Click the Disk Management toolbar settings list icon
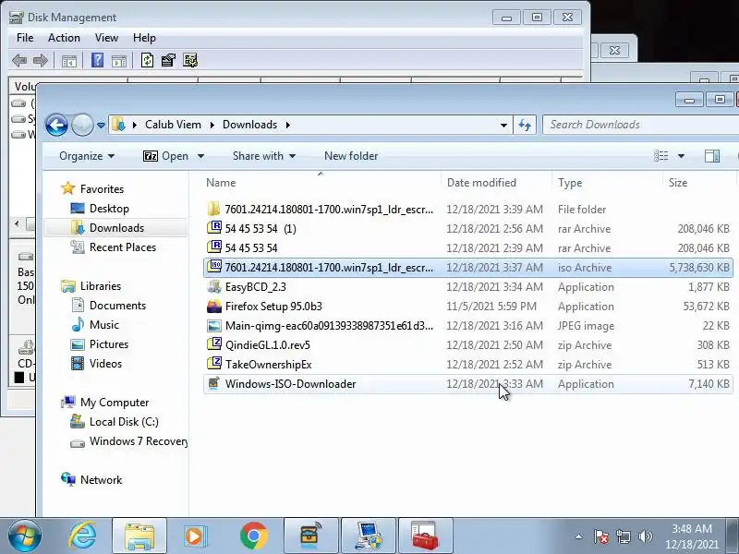Screen dimensions: 739x554 pos(190,60)
